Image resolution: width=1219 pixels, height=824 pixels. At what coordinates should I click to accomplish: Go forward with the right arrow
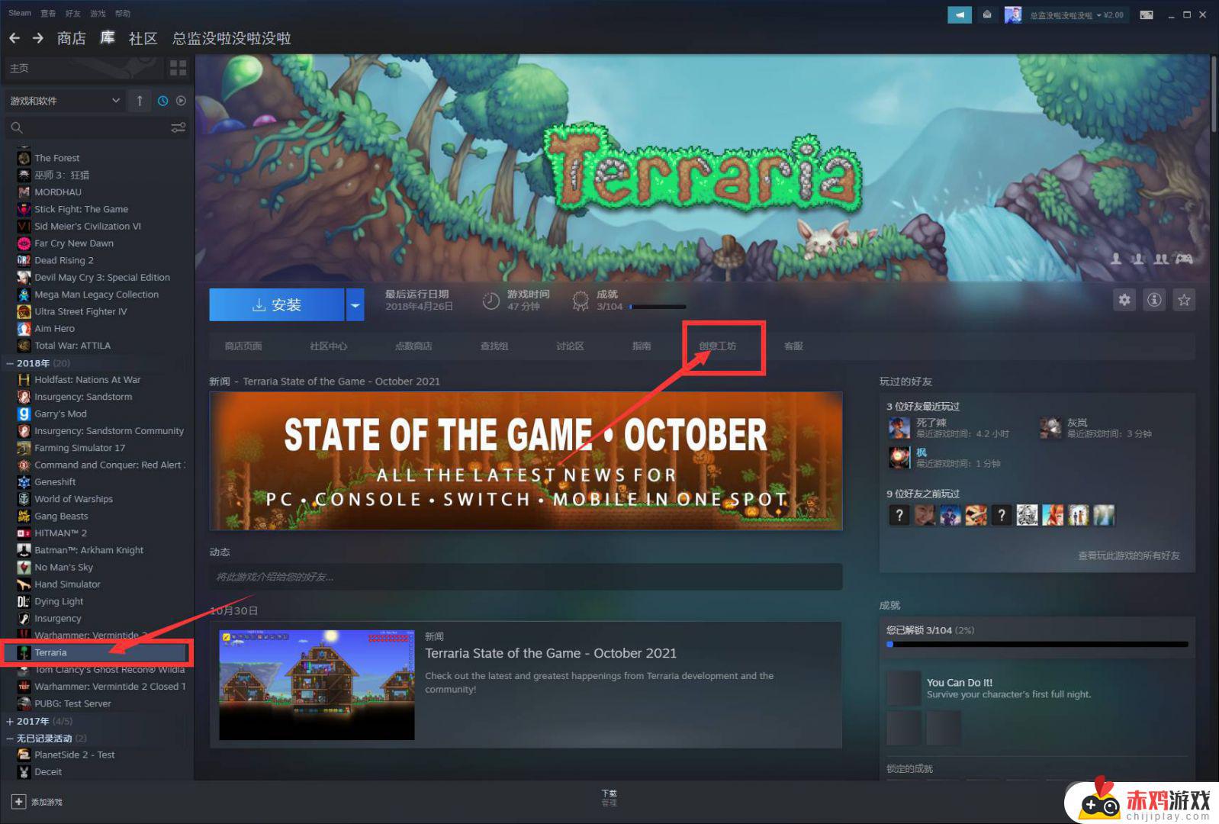point(37,38)
